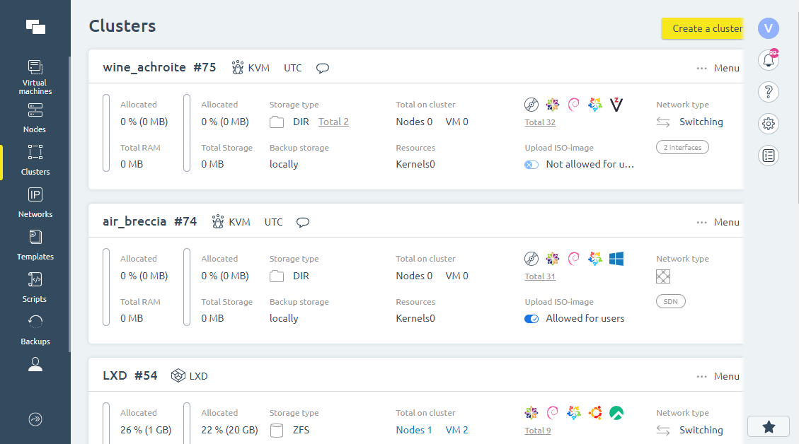The height and width of the screenshot is (444, 799).
Task: Click the favorites star button
Action: 768,427
